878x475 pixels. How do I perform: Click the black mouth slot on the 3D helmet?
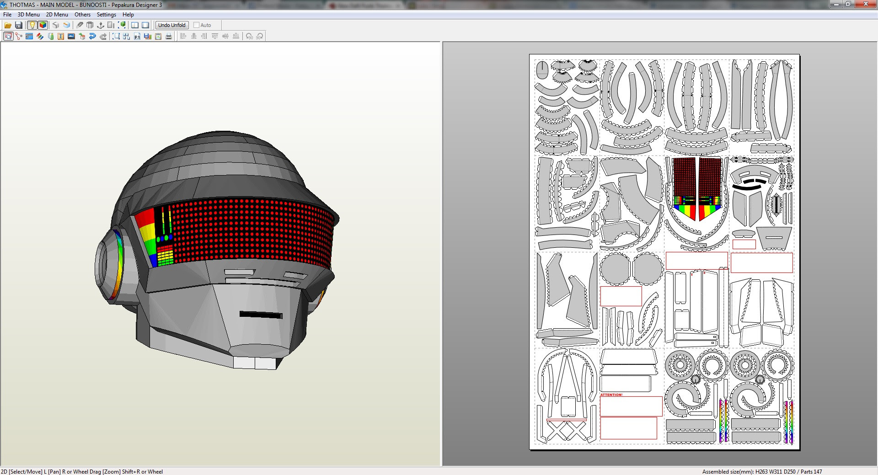(x=261, y=315)
